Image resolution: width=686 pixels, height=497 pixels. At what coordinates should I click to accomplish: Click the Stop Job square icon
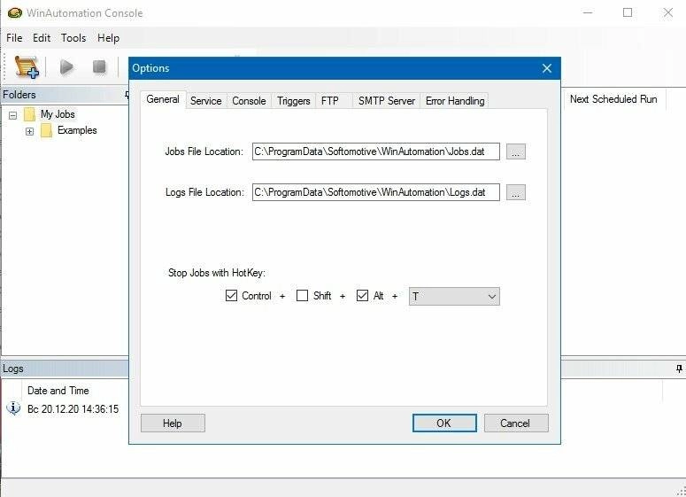click(99, 67)
